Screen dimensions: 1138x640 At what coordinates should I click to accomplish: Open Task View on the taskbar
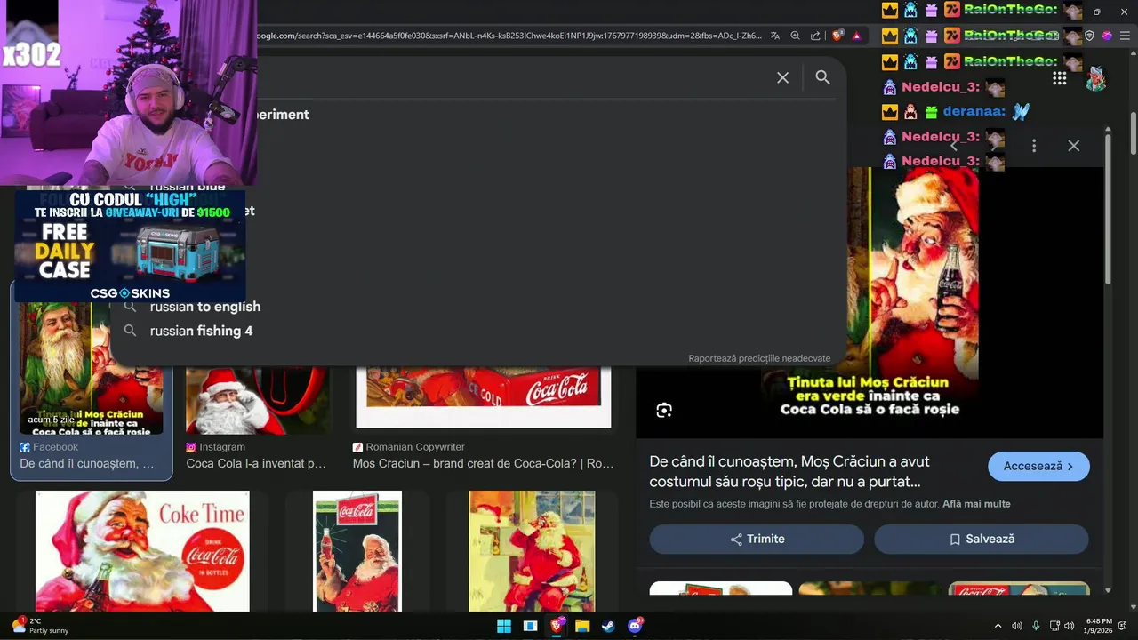(530, 626)
